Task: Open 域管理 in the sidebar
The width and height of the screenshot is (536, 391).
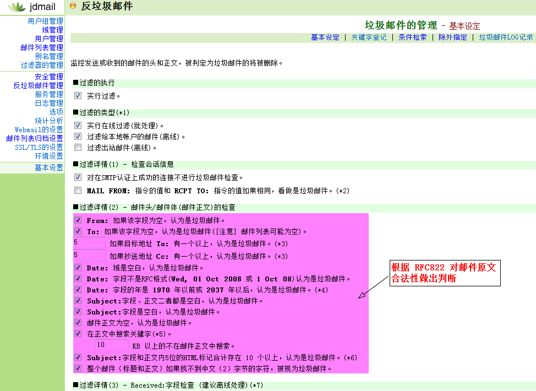Action: 53,30
